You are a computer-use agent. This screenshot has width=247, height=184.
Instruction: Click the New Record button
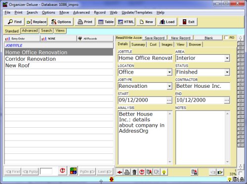tap(181, 38)
